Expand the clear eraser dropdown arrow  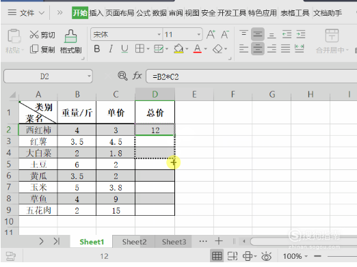point(226,48)
